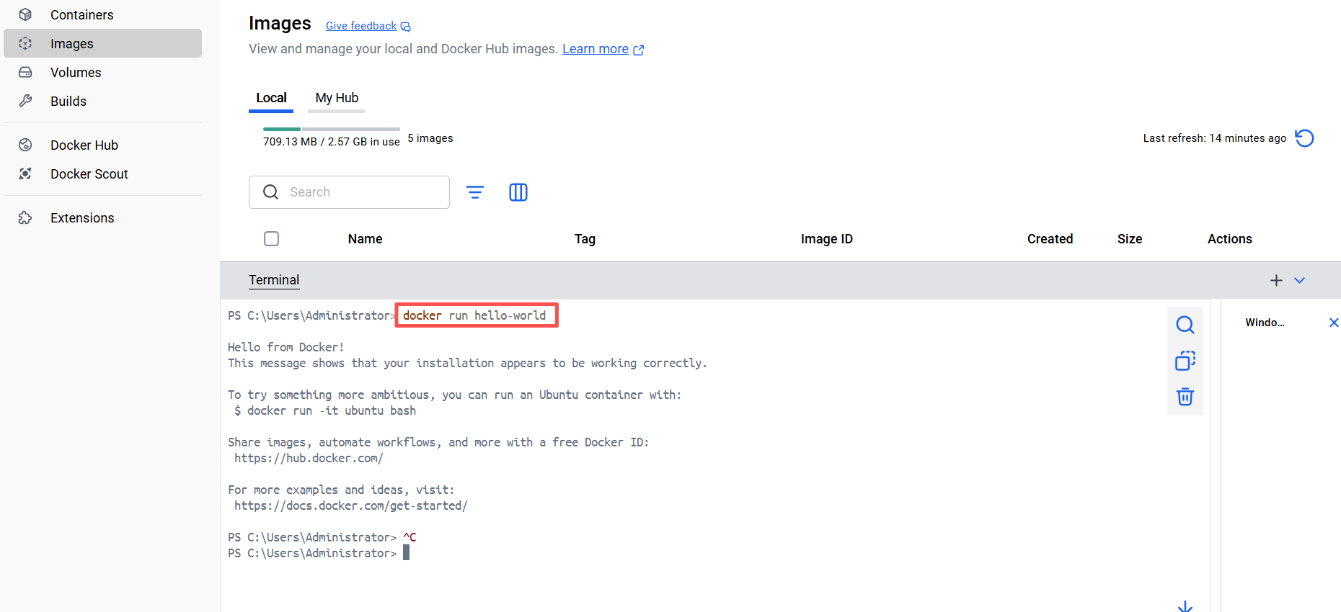1341x612 pixels.
Task: Click the Docker Scout icon
Action: pos(25,174)
